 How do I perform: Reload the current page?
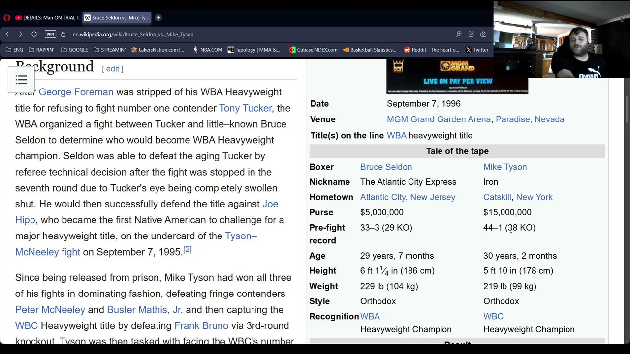click(34, 34)
